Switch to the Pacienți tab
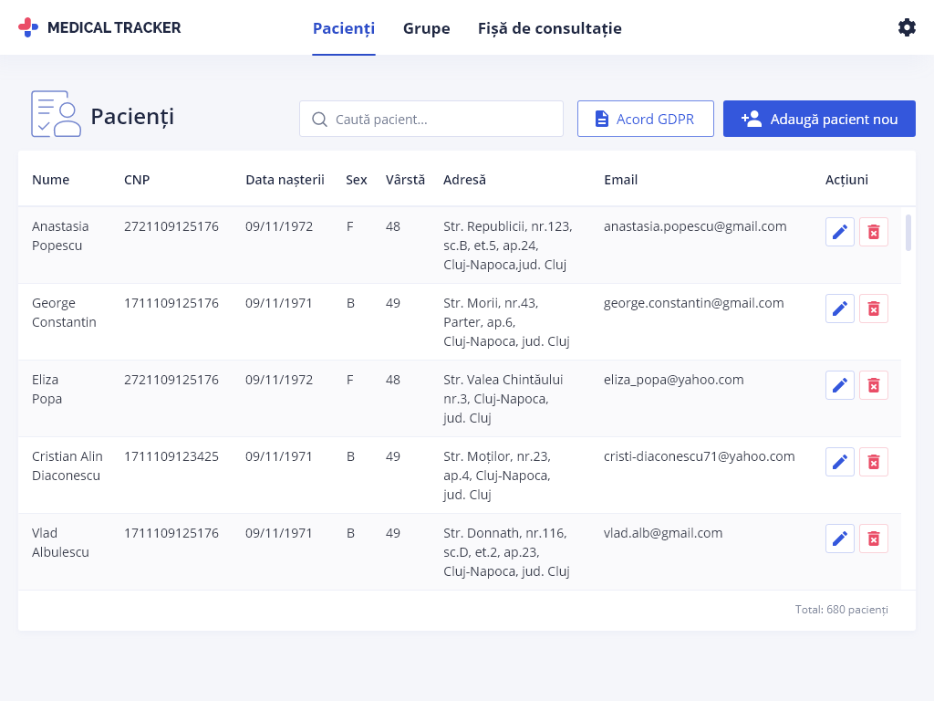 (x=344, y=28)
